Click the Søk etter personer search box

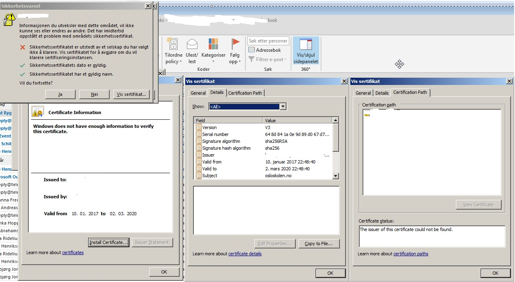coord(268,41)
